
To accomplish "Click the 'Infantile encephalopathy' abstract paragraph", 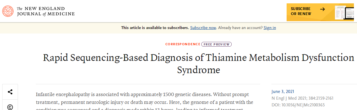I will tap(145, 102).
